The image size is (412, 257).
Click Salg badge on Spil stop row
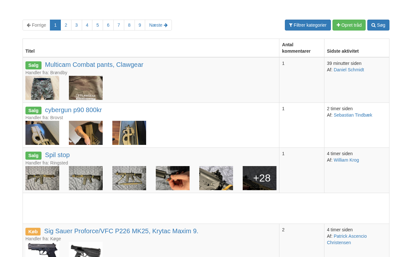[x=33, y=155]
